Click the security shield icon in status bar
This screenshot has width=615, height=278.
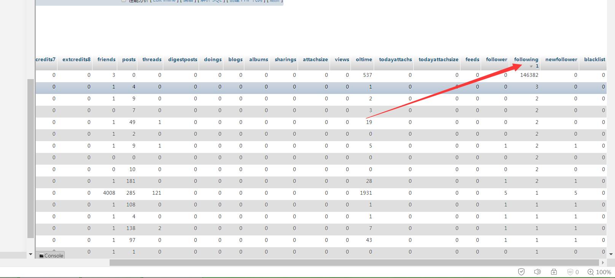click(x=521, y=272)
